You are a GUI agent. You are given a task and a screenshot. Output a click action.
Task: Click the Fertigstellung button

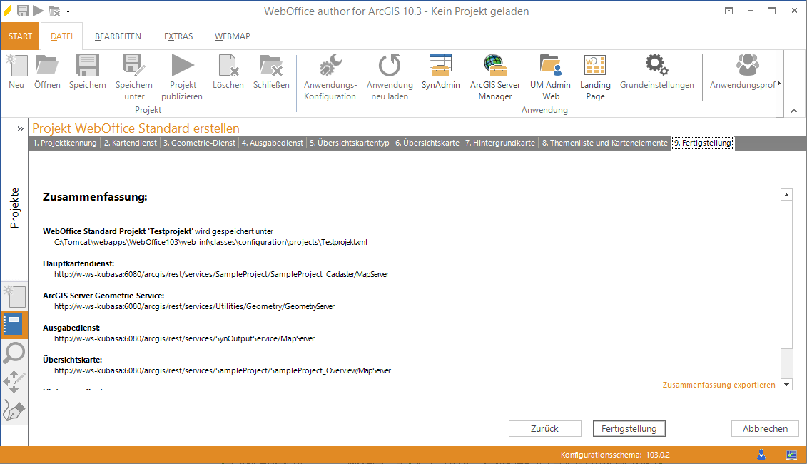629,428
